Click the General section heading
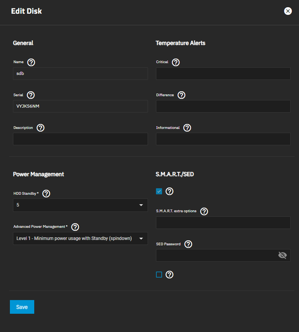 (x=23, y=43)
